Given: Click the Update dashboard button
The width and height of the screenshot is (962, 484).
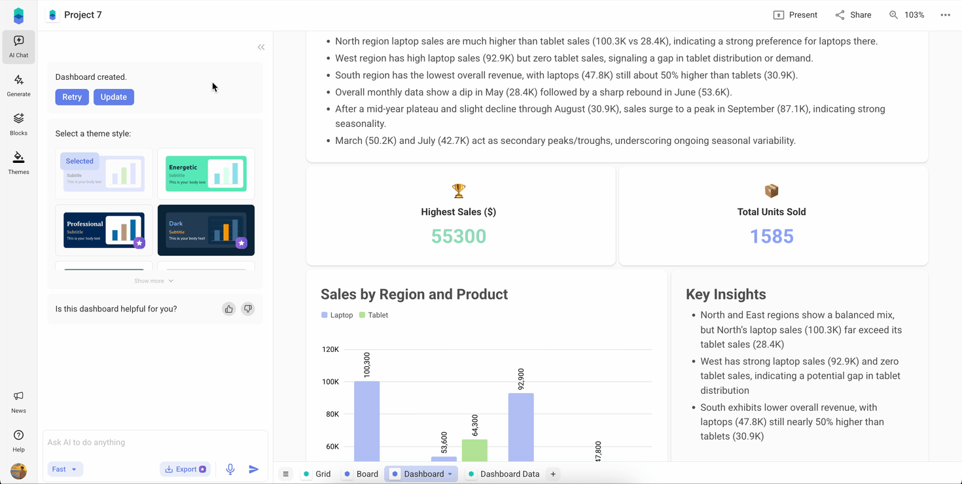Looking at the screenshot, I should point(113,97).
